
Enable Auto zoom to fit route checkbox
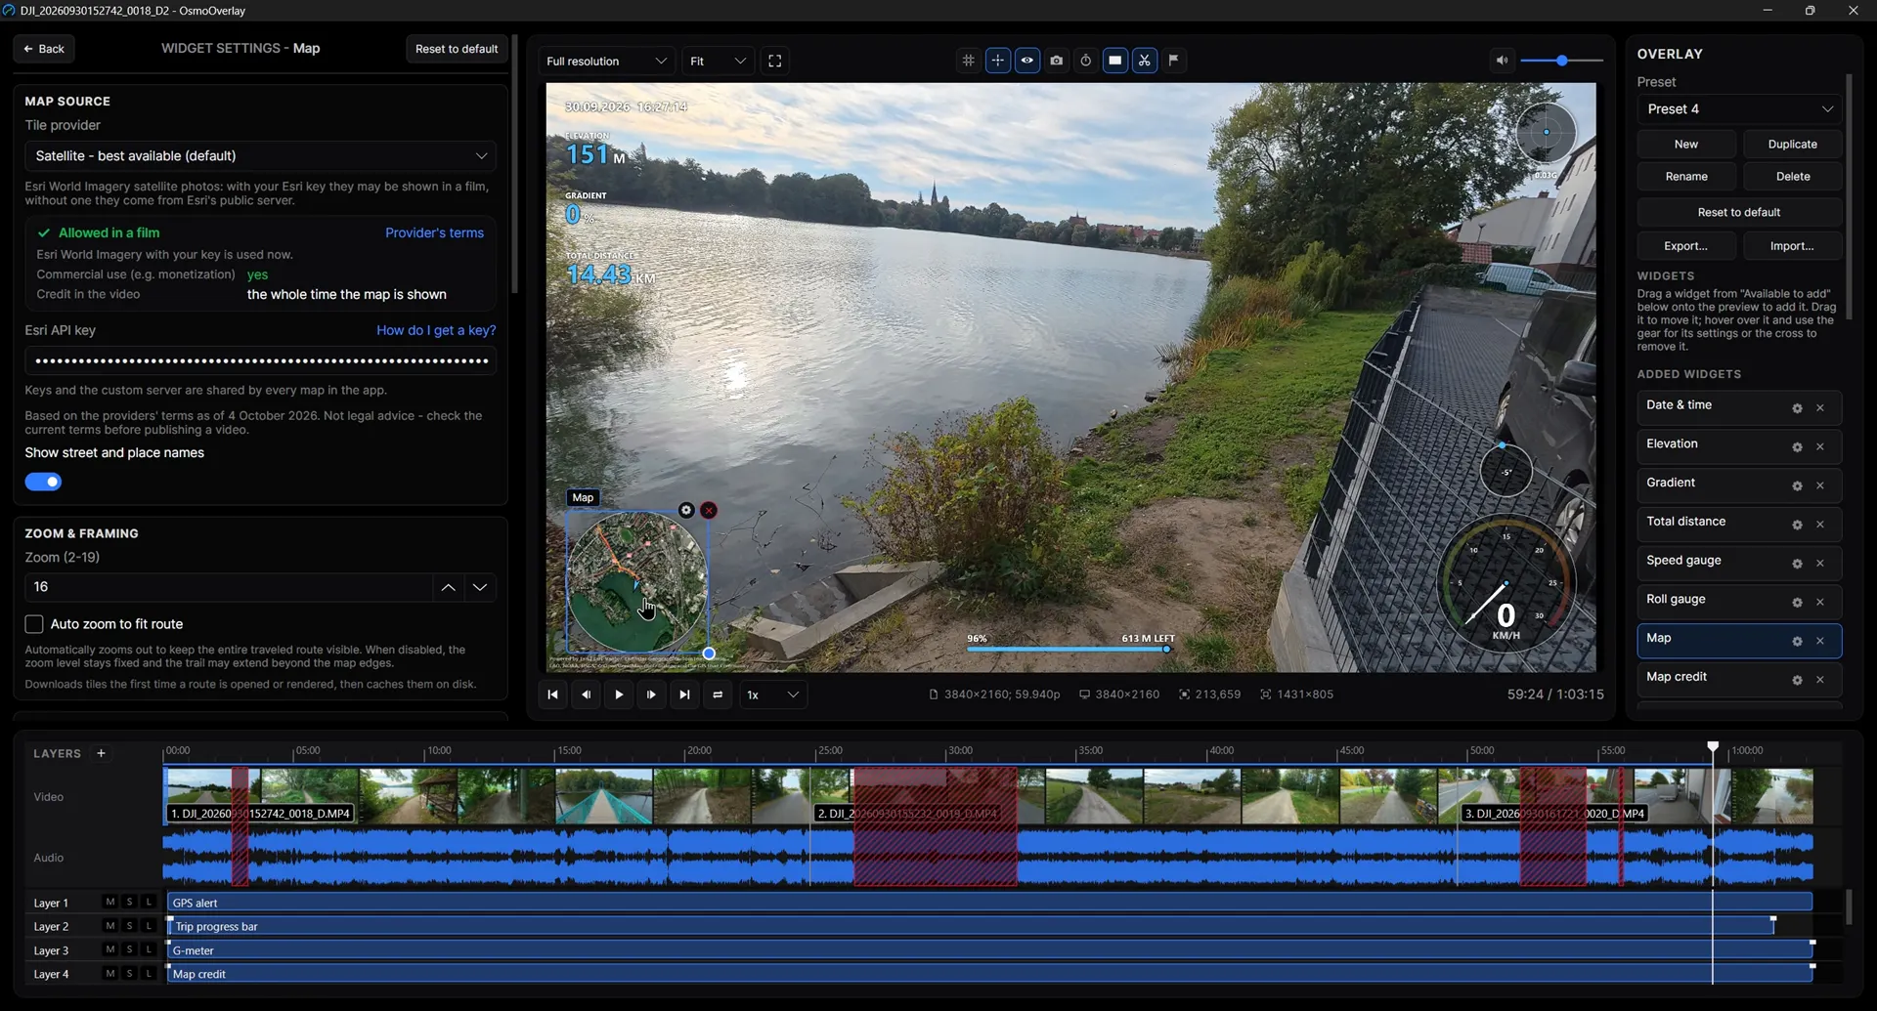(34, 624)
